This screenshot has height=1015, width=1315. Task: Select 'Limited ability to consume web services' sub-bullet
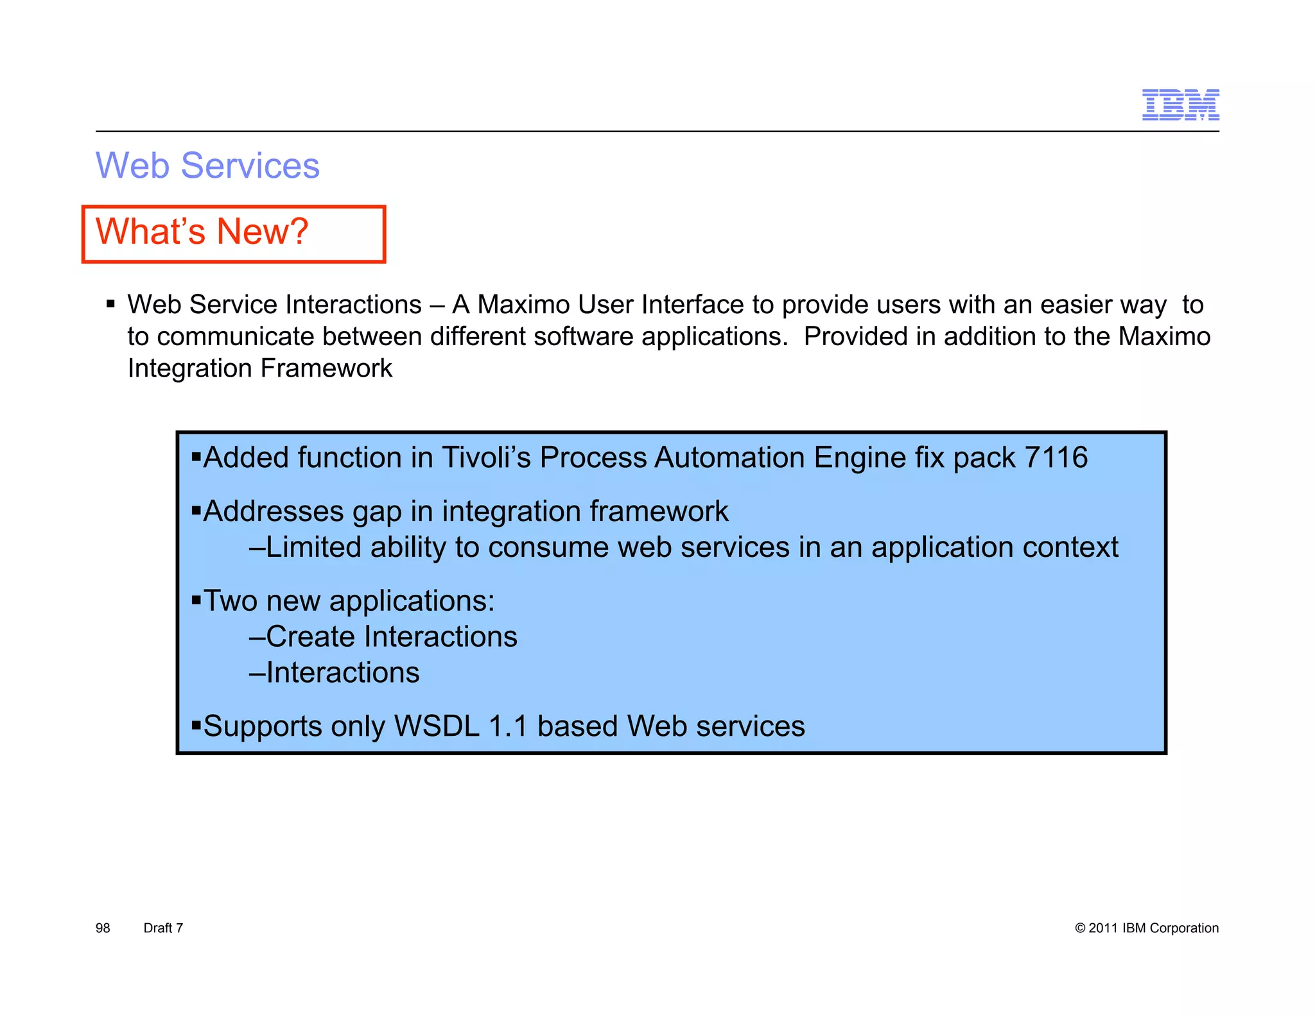(684, 547)
